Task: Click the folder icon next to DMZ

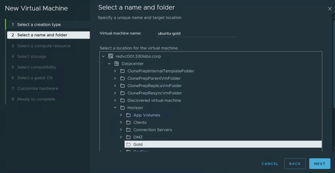Action: (x=128, y=137)
